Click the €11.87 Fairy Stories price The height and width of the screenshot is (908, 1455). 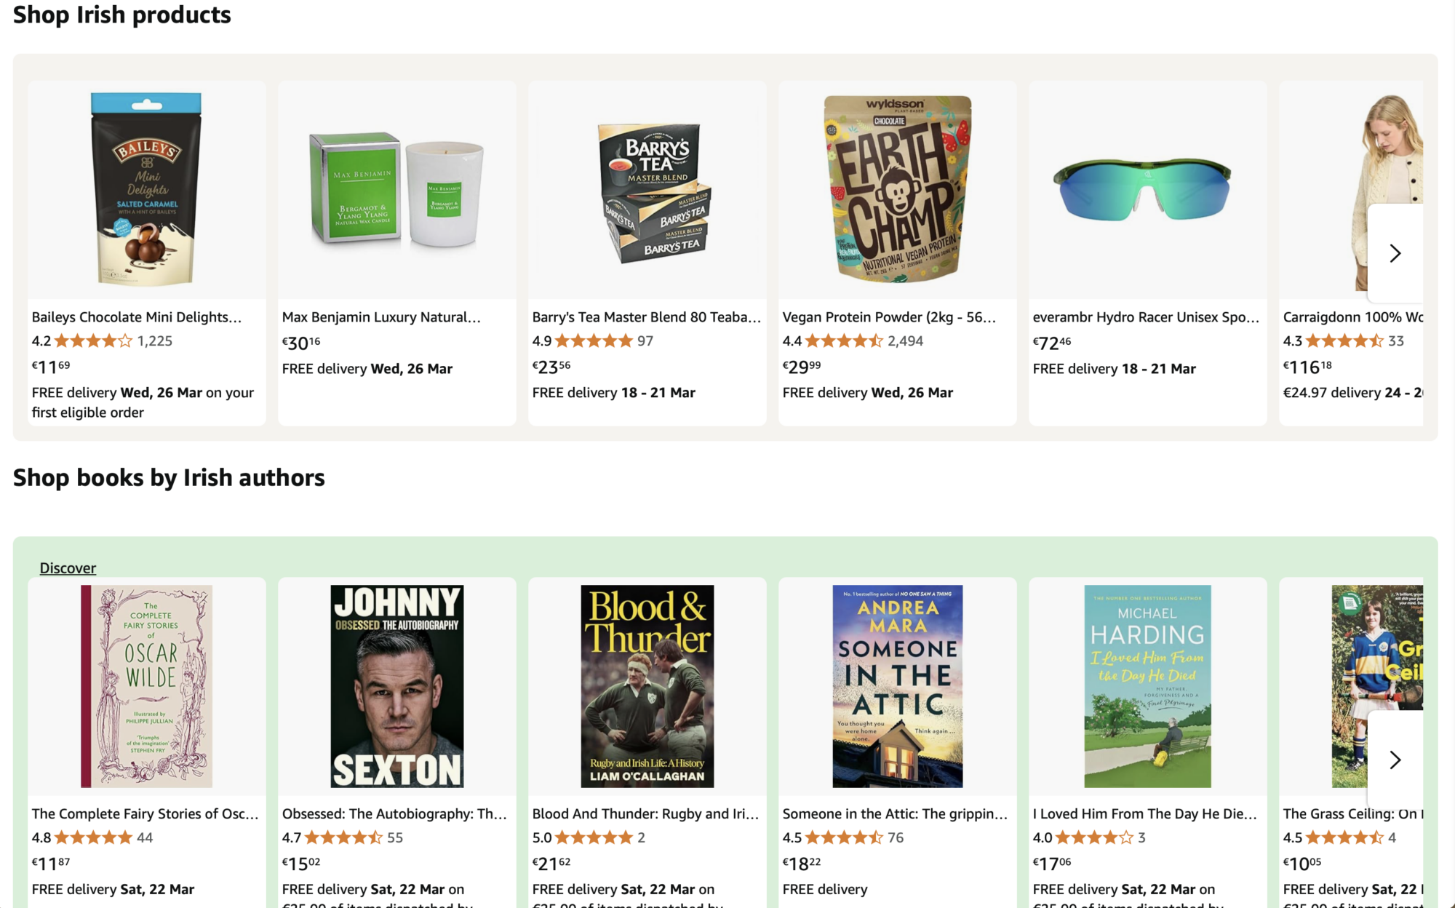pos(51,863)
